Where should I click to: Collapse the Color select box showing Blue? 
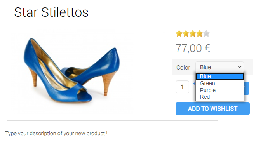coord(219,67)
